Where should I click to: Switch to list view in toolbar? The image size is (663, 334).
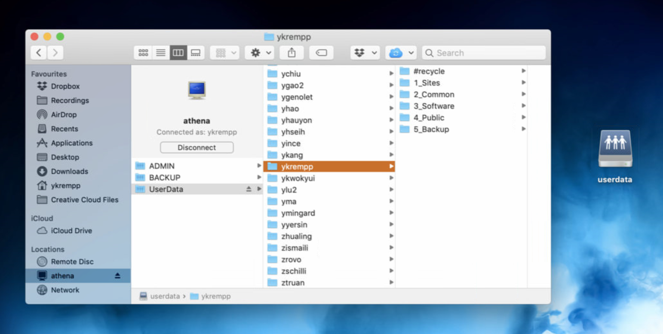point(161,53)
